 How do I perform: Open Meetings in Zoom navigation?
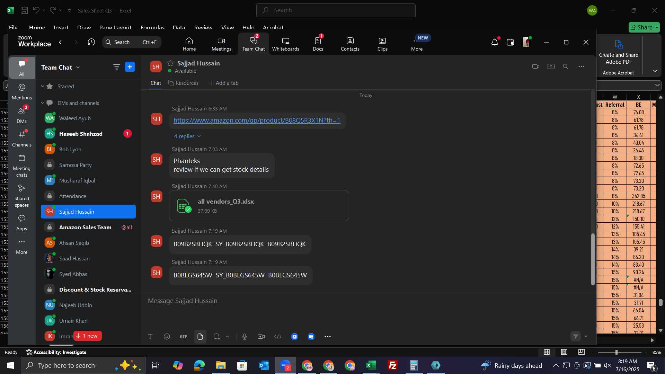point(221,44)
